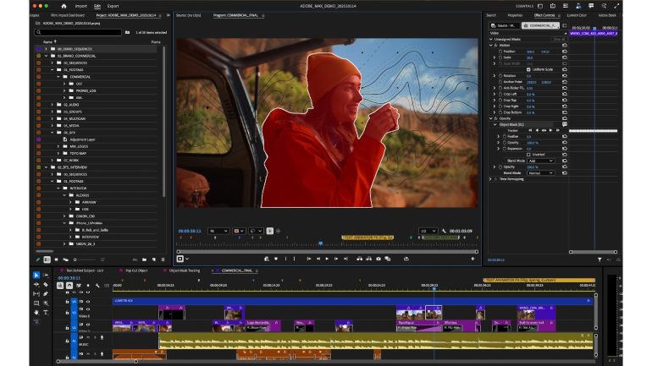Click the Home icon in the header
Screen dimensions: 652x366
point(64,5)
